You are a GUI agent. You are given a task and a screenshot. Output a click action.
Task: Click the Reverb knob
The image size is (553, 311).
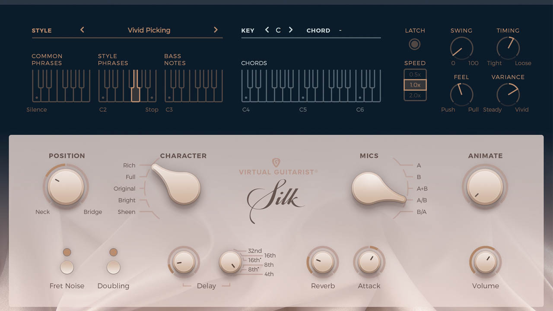click(323, 262)
